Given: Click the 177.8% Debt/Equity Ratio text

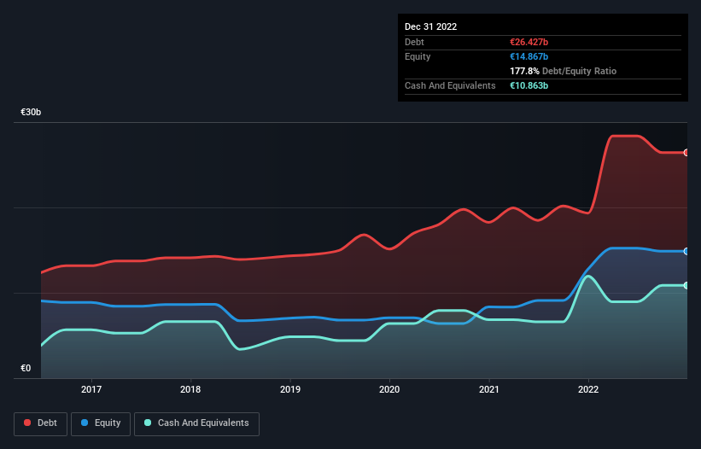Looking at the screenshot, I should point(563,71).
